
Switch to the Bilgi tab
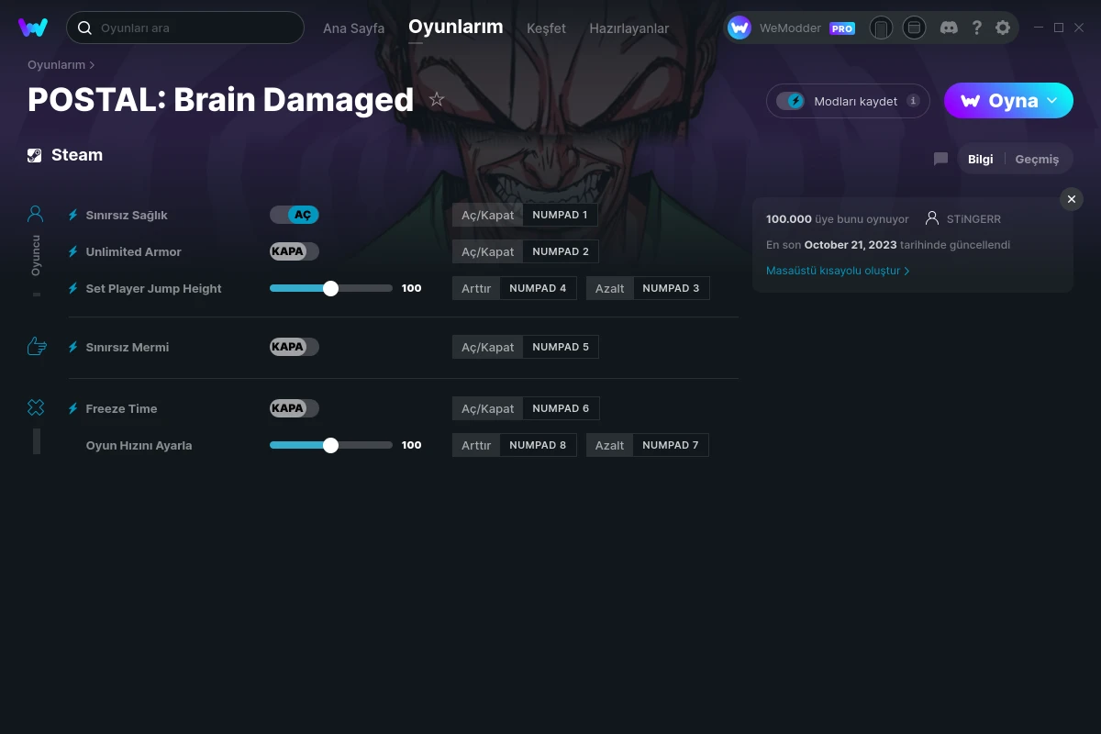coord(981,159)
